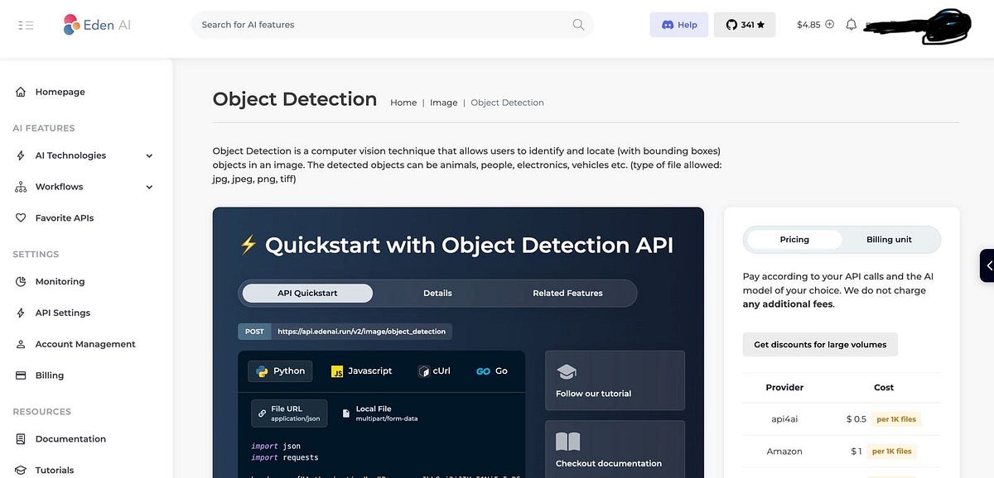Switch to the Javascript code sample

[x=361, y=370]
